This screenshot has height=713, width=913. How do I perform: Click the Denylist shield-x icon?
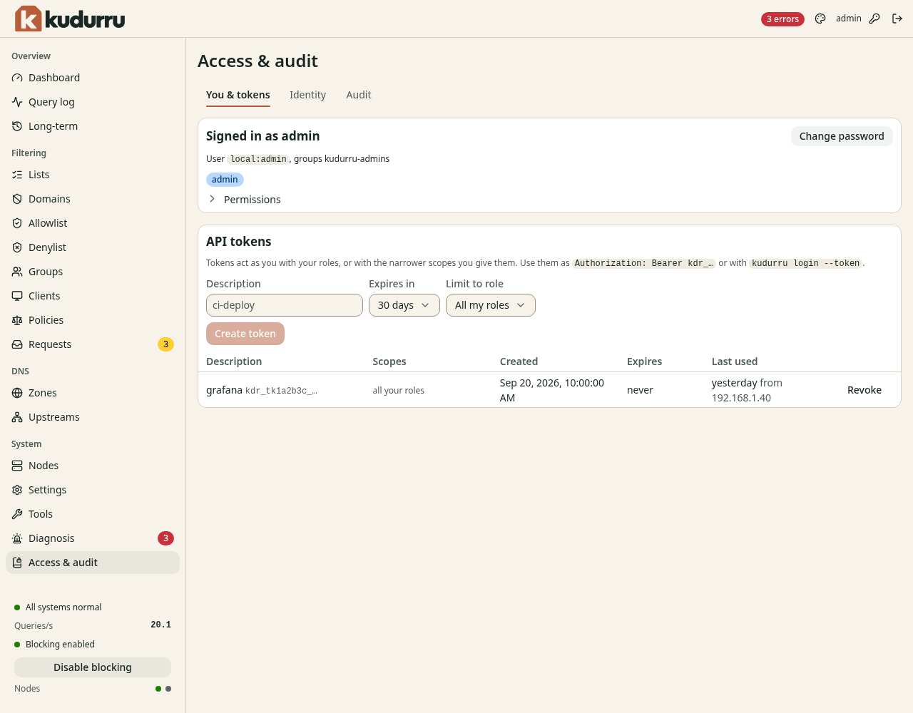click(17, 247)
